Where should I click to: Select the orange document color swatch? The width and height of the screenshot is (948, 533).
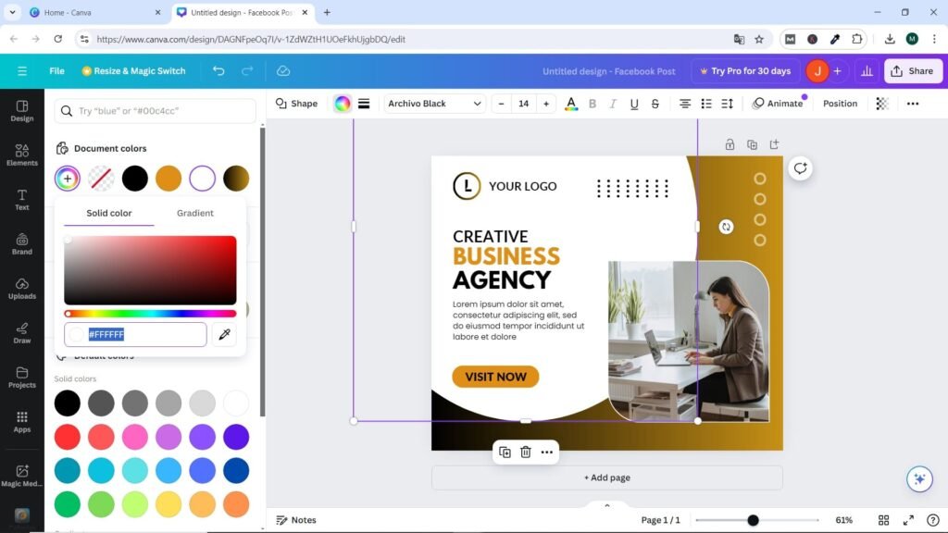click(168, 179)
